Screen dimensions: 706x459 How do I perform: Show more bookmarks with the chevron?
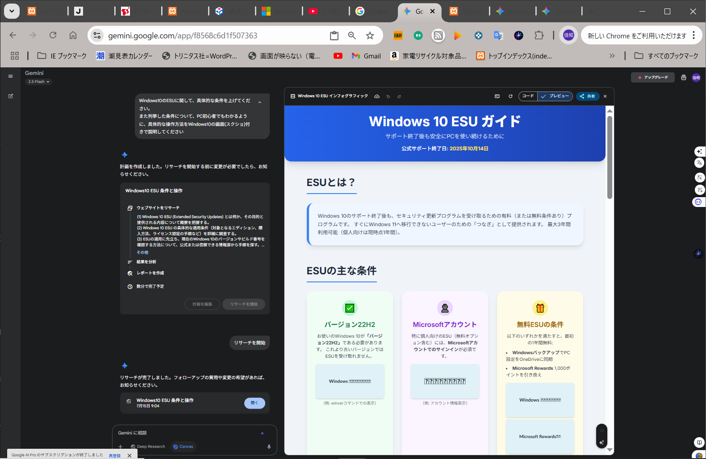pos(612,56)
